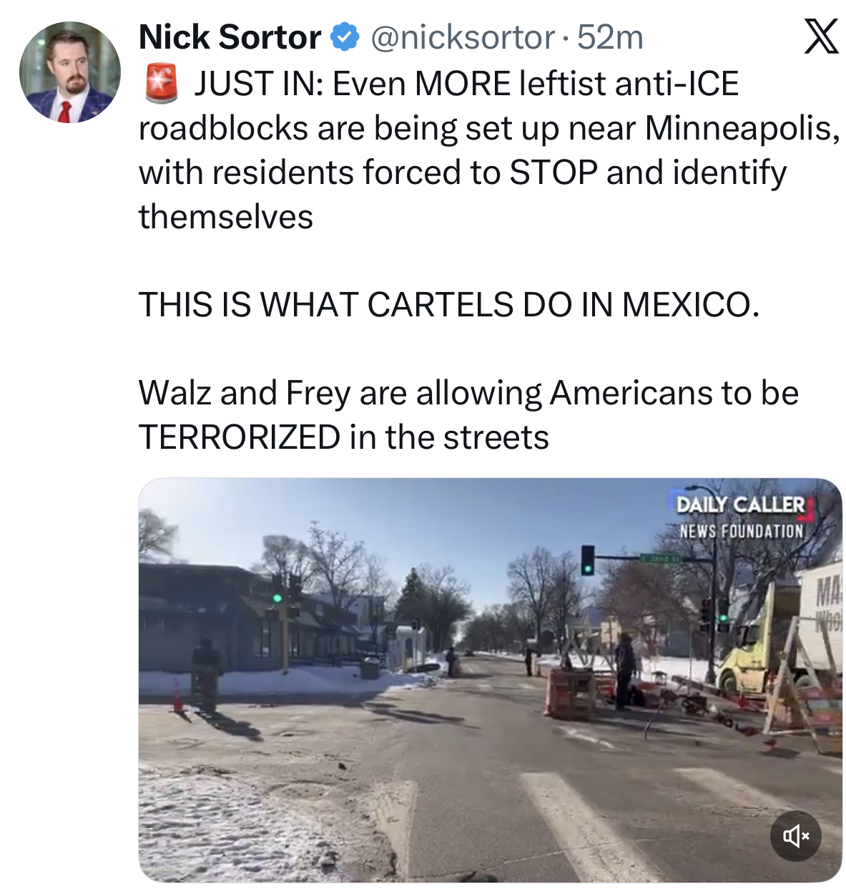Click the overhead green traffic light in the video
Screen dimensions: 846x889
(587, 560)
